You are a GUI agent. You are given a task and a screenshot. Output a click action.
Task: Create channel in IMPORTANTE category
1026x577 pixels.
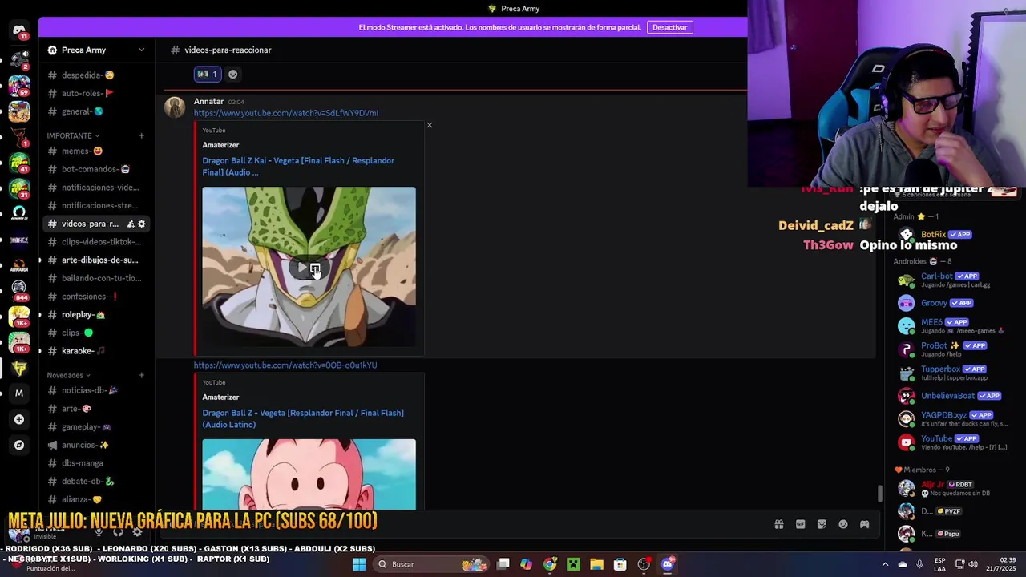[x=141, y=135]
